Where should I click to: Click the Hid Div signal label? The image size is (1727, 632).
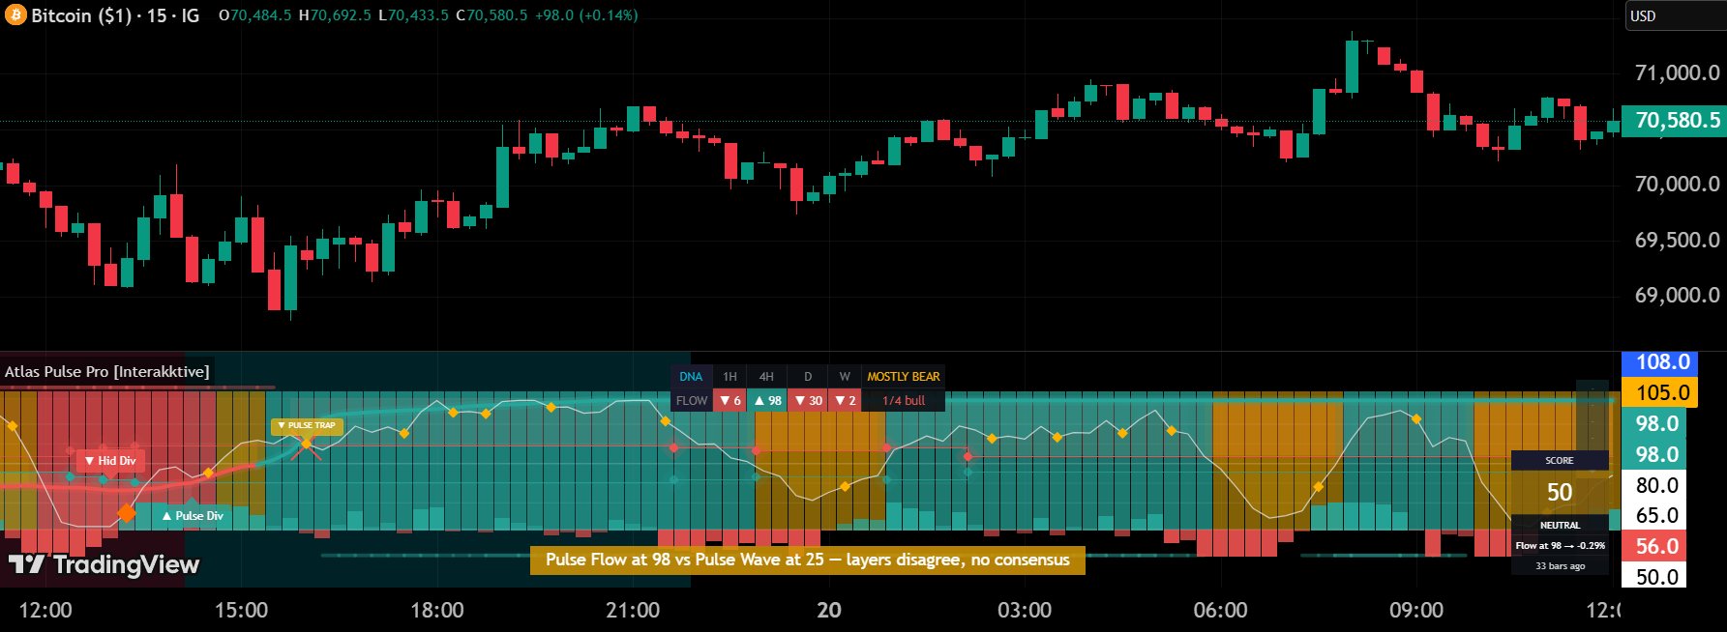(110, 461)
